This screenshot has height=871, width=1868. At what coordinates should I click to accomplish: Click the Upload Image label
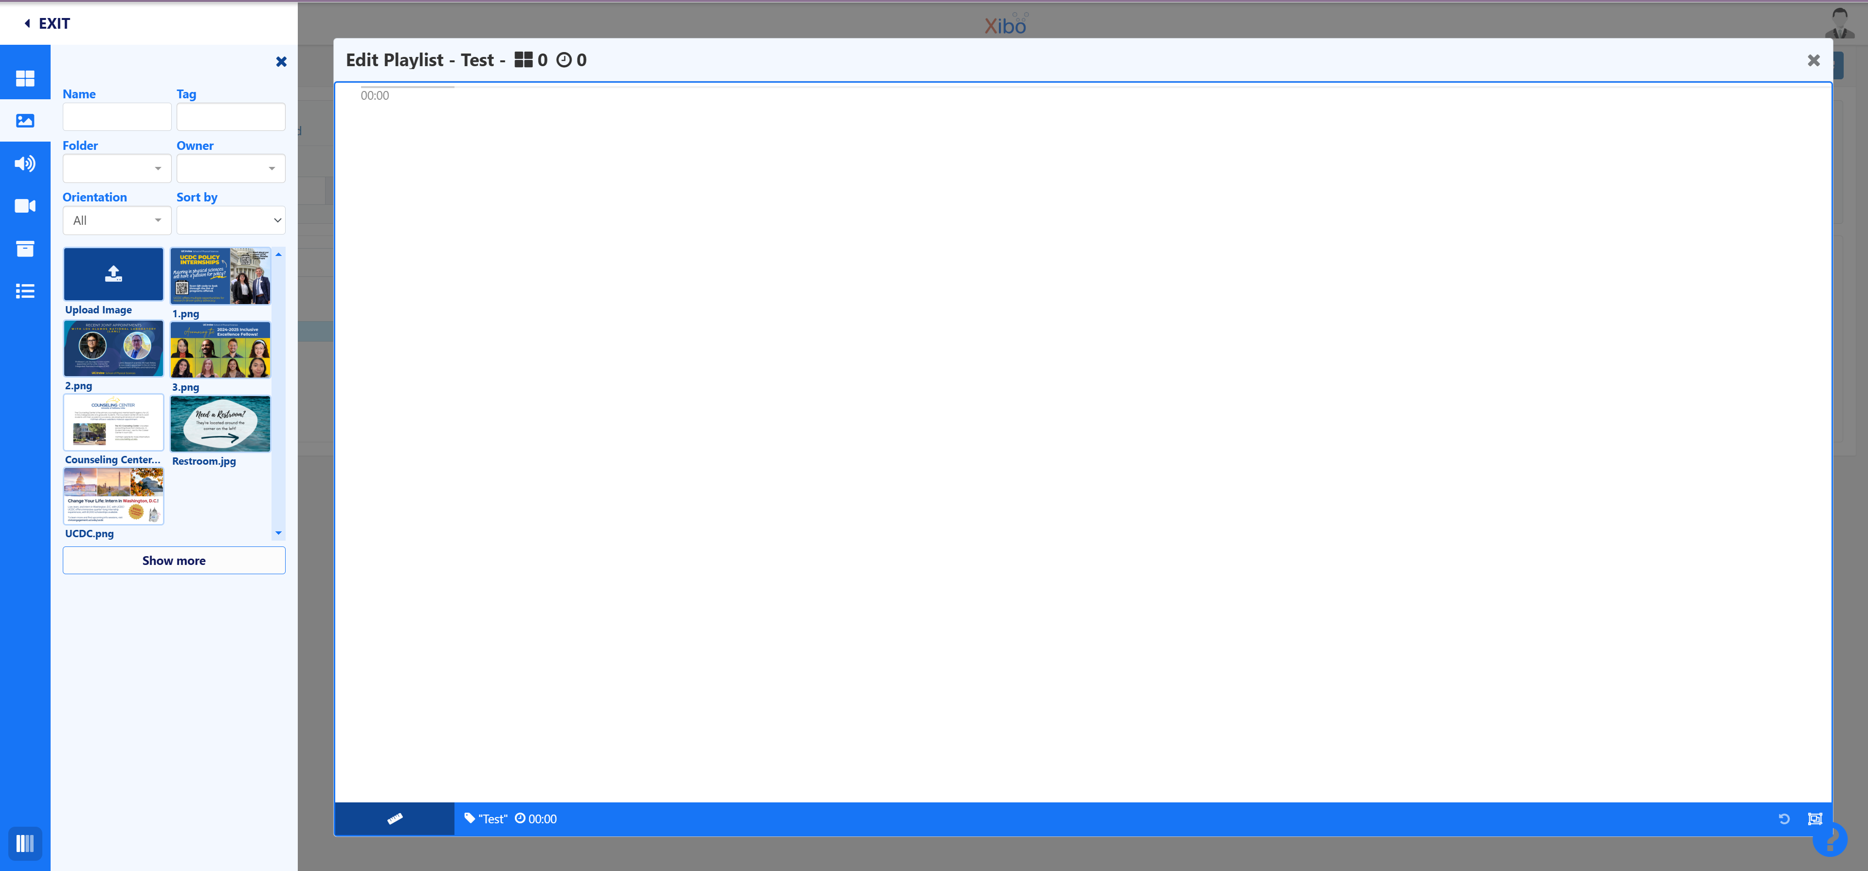pyautogui.click(x=99, y=309)
